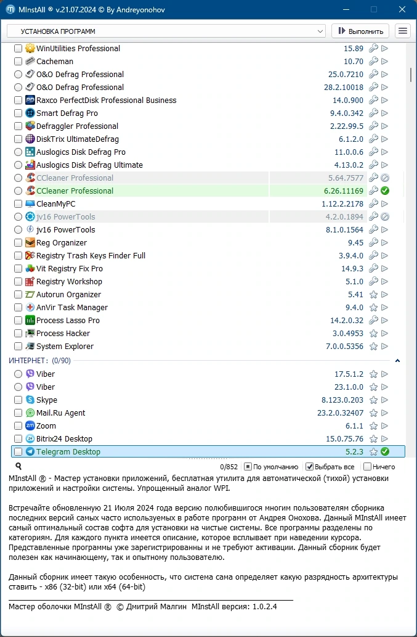Click the Defraggler Professional app icon

tap(30, 126)
